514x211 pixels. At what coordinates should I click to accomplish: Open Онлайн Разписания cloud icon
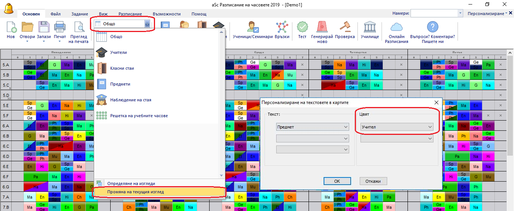(x=396, y=28)
